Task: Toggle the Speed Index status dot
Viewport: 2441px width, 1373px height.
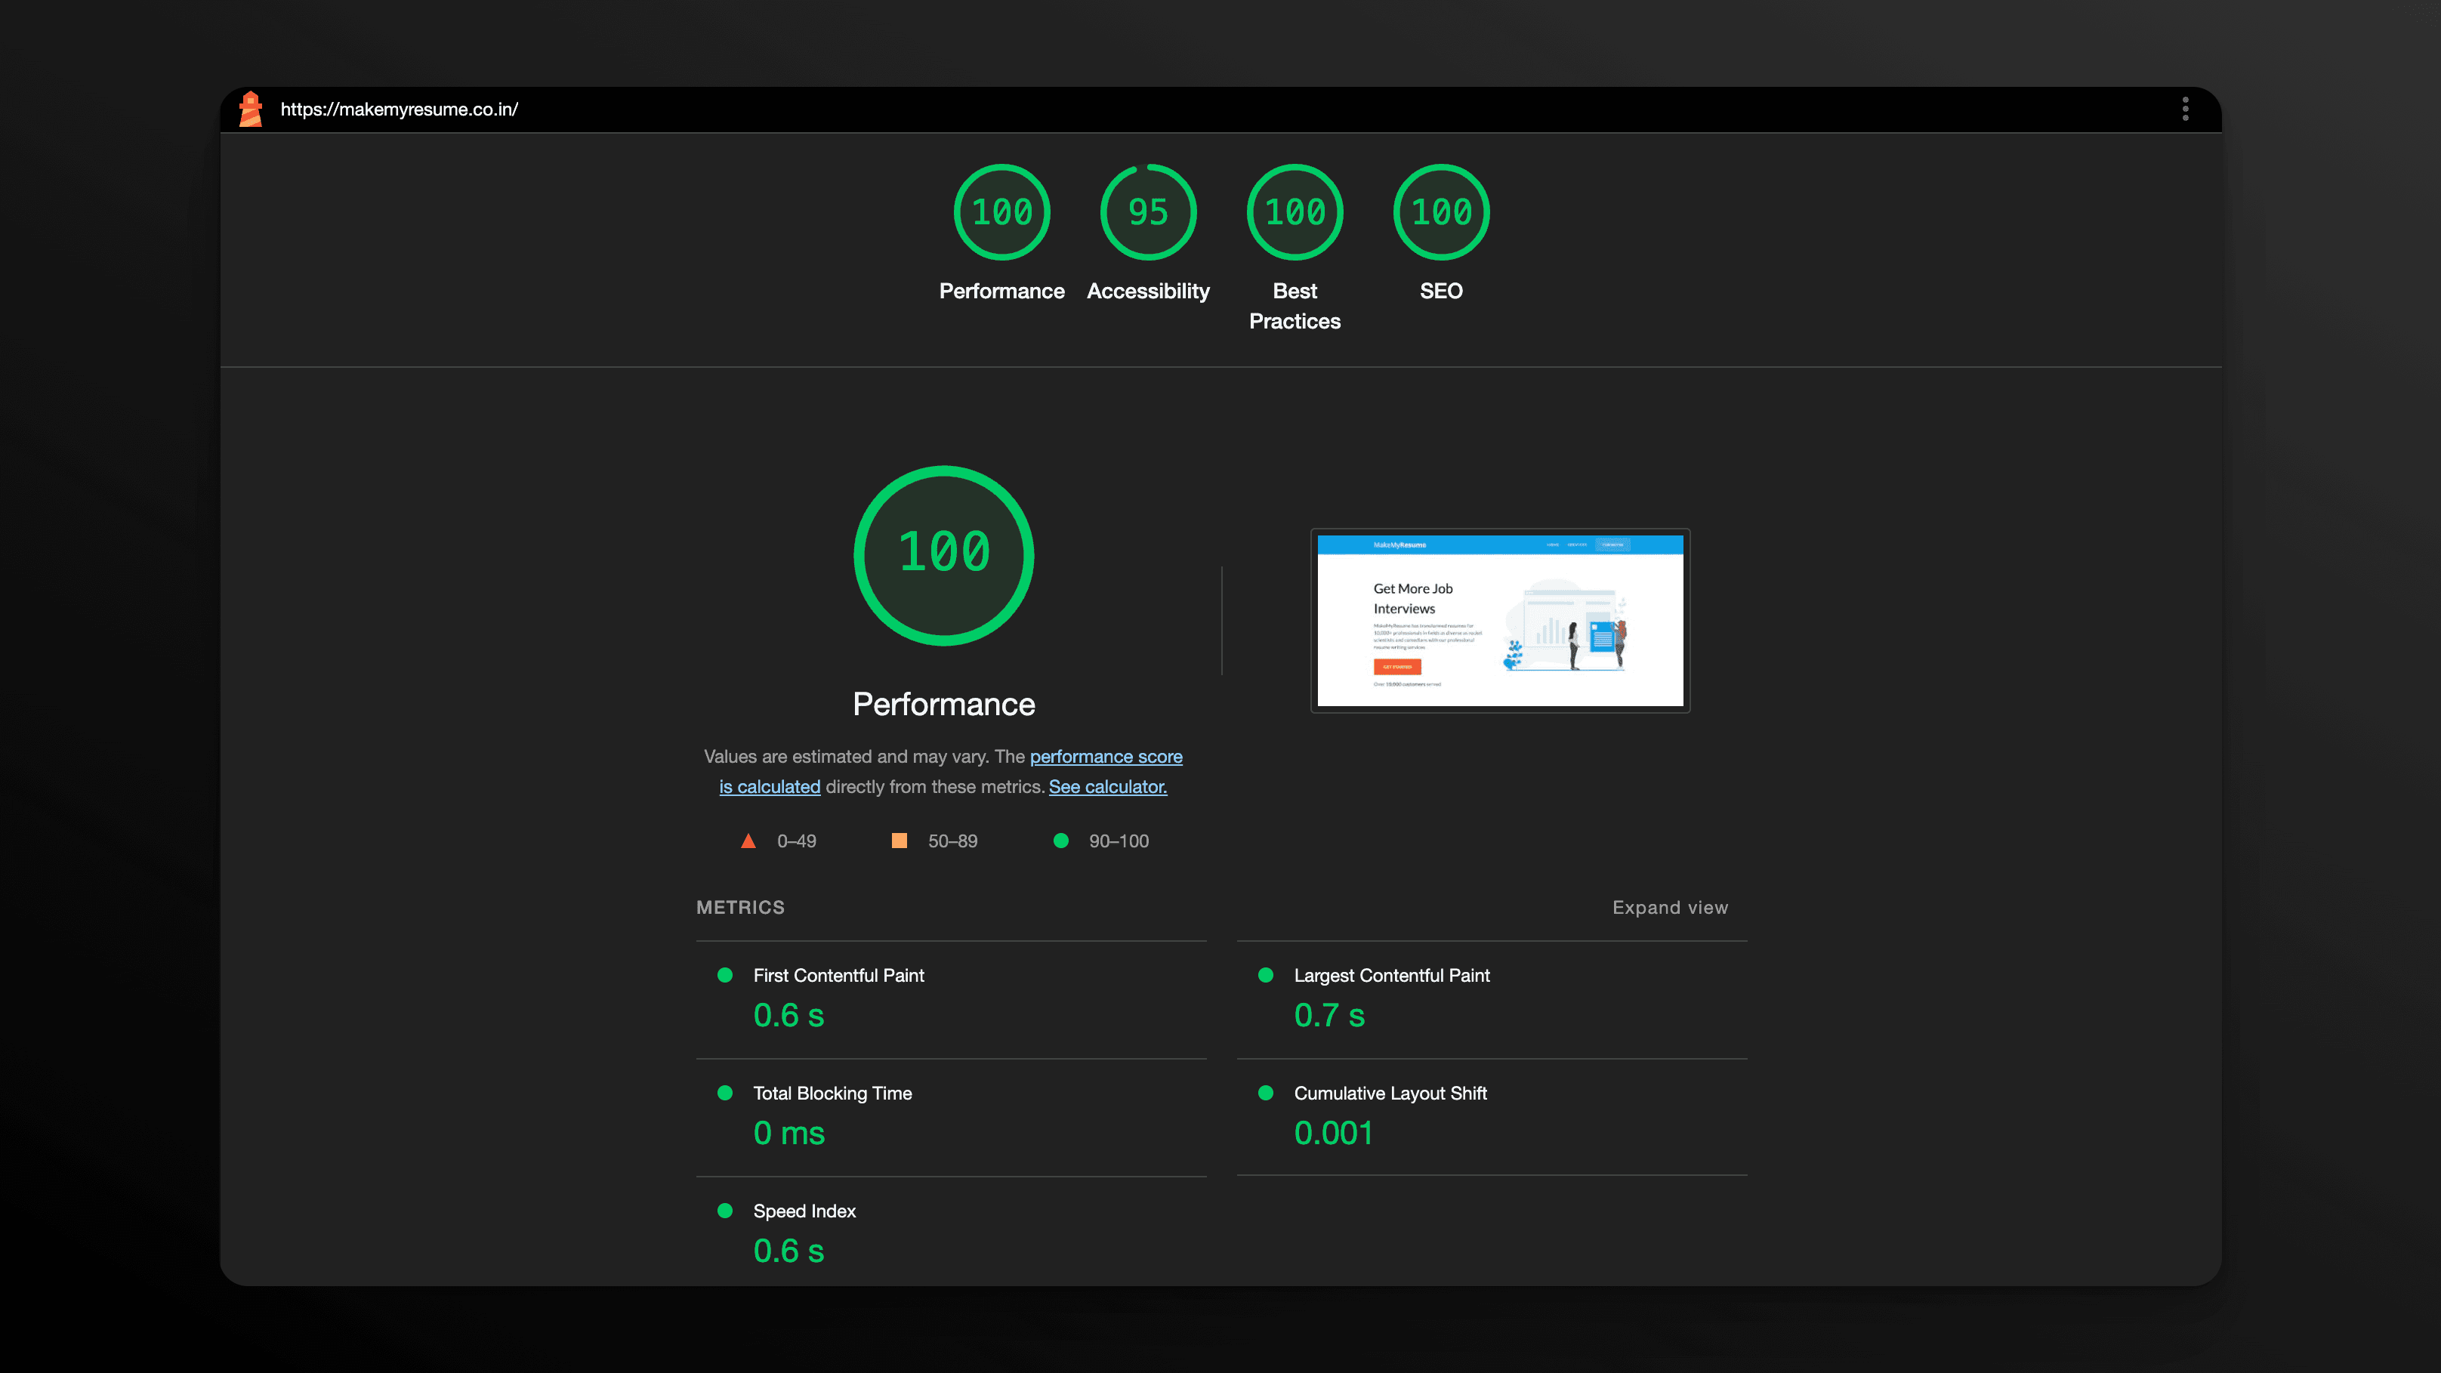Action: coord(726,1211)
